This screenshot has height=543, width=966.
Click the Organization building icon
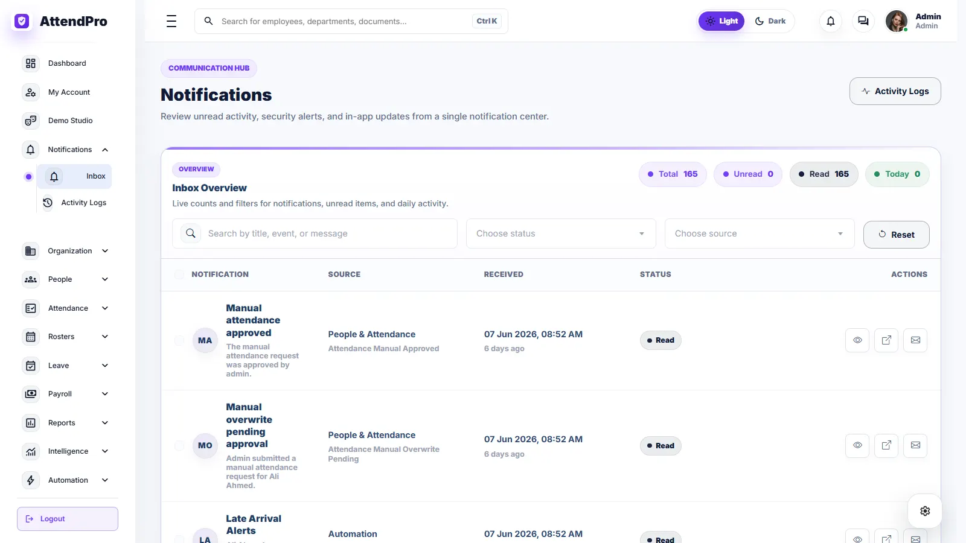pos(31,251)
